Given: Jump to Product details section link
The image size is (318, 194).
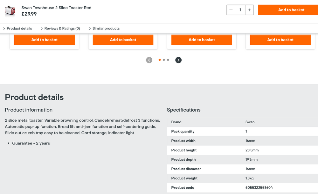Looking at the screenshot, I should point(19,29).
